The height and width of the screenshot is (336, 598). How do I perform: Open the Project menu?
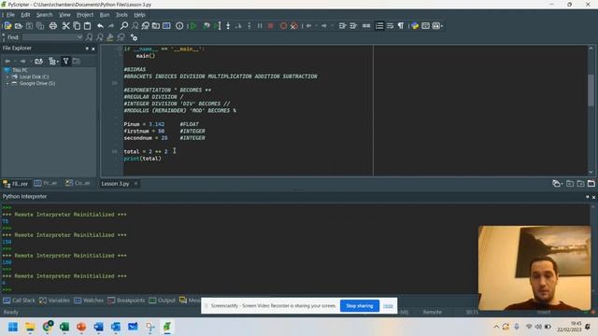[x=85, y=15]
